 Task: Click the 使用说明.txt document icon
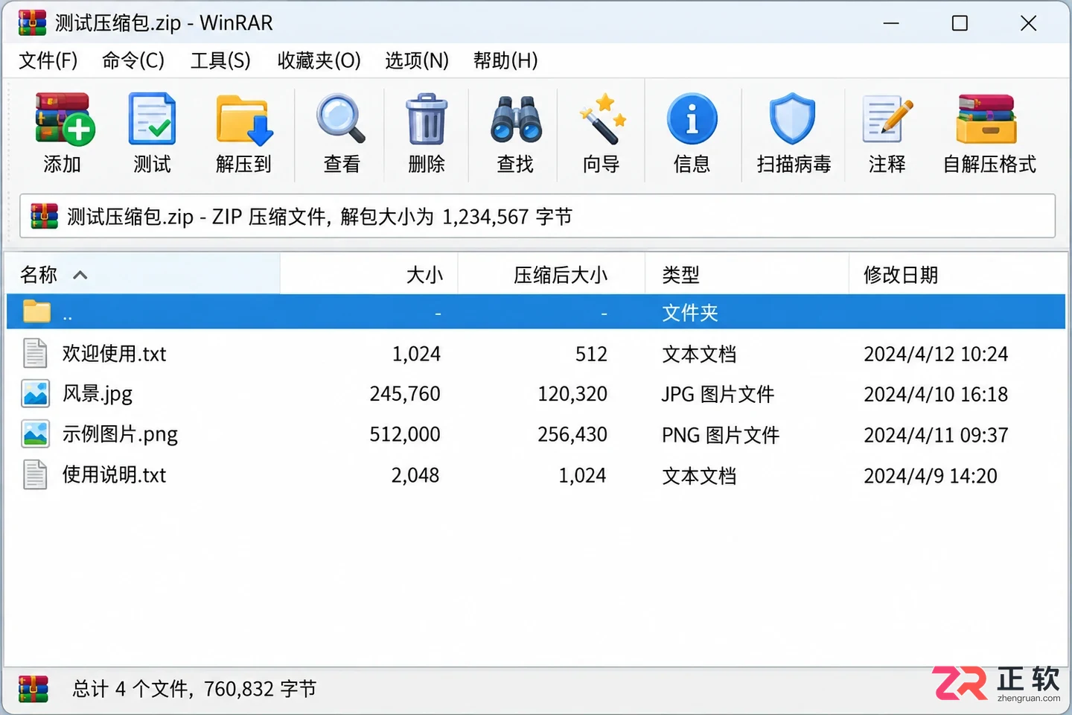(x=35, y=474)
